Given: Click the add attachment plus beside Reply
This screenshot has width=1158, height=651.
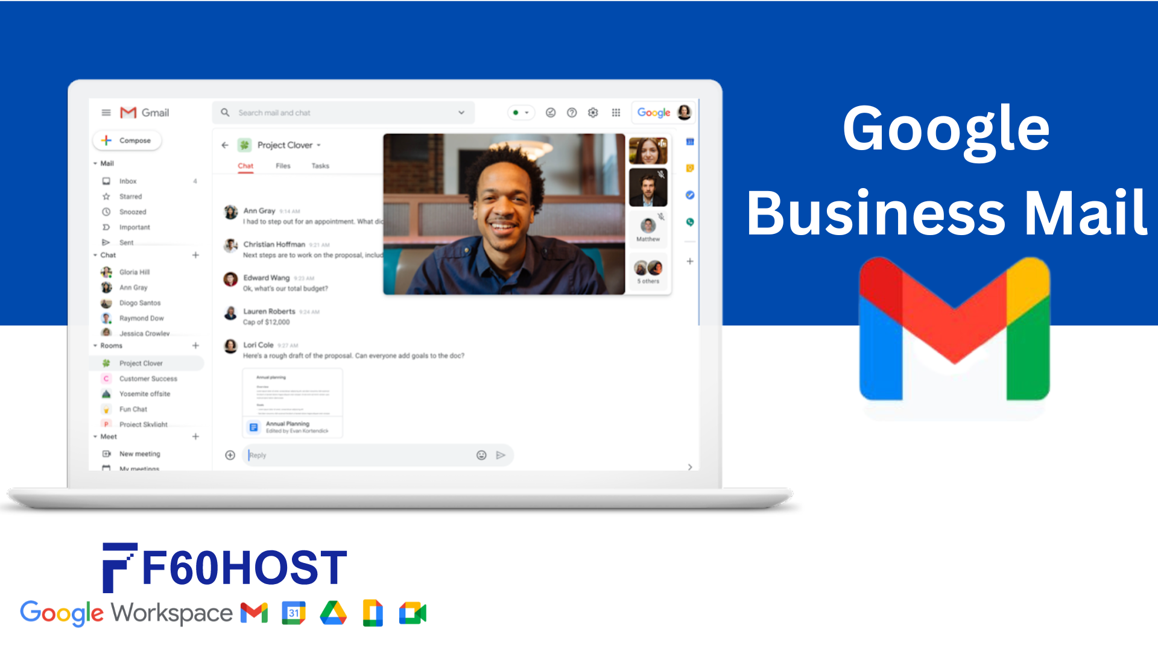Looking at the screenshot, I should 230,455.
